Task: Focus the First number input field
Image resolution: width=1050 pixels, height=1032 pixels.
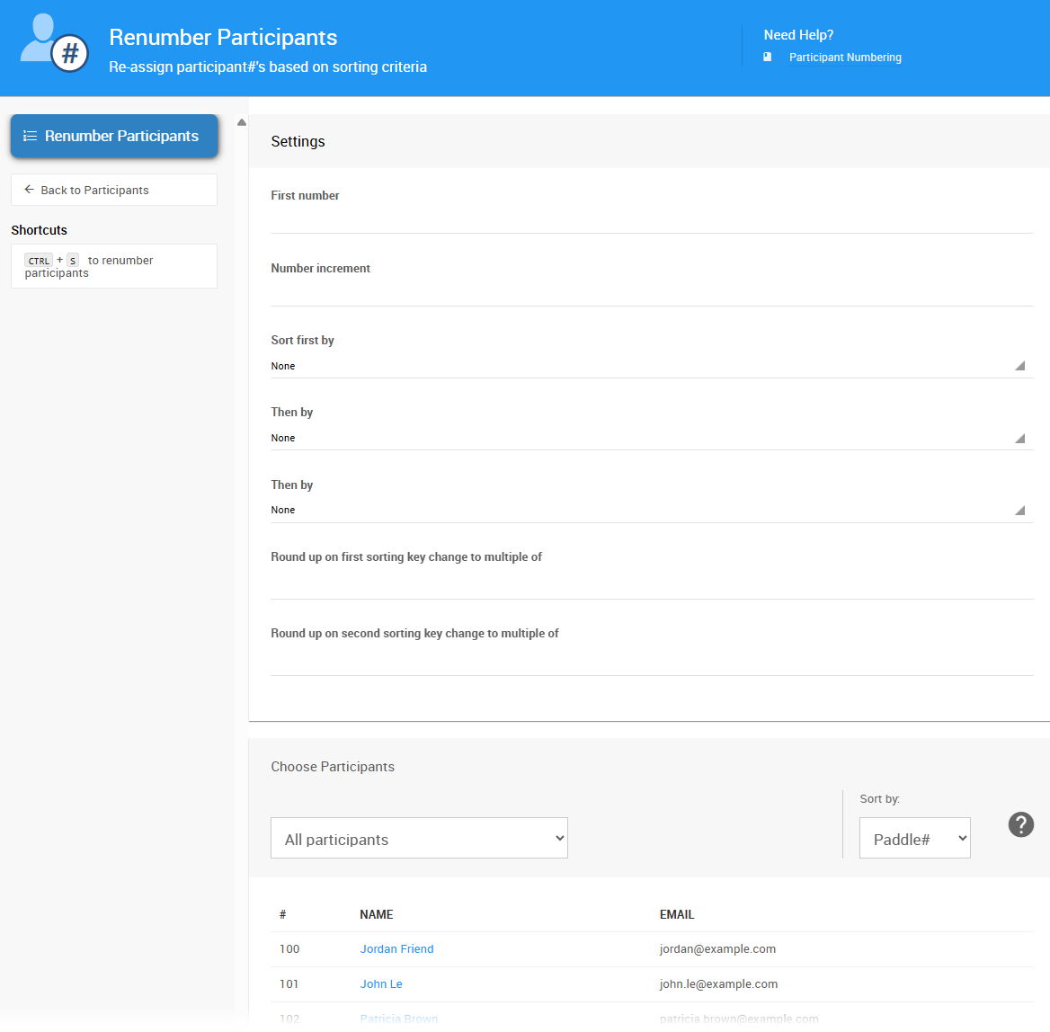Action: 651,219
